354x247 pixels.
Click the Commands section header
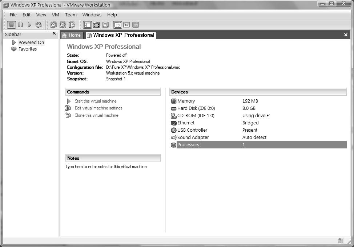pos(113,92)
